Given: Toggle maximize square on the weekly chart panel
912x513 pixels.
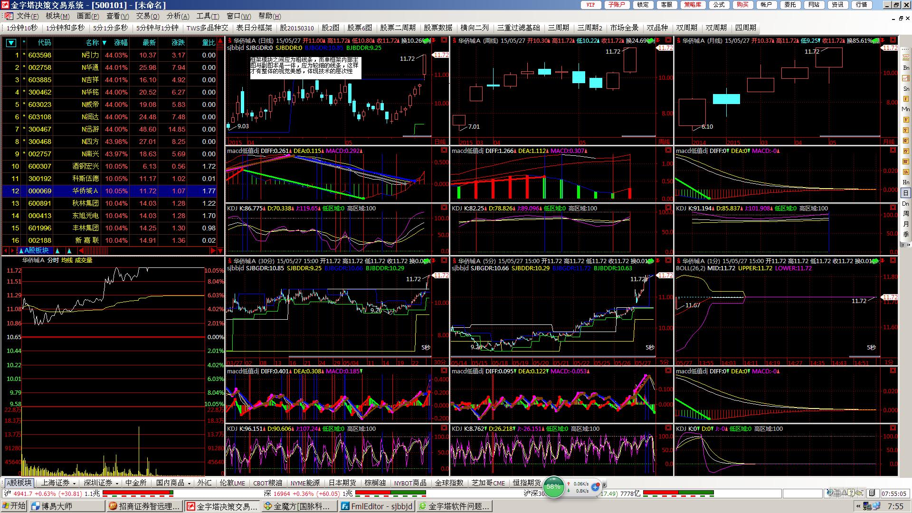Looking at the screenshot, I should click(668, 40).
